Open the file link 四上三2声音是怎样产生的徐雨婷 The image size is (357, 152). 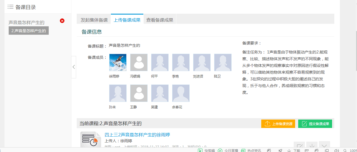click(x=137, y=135)
